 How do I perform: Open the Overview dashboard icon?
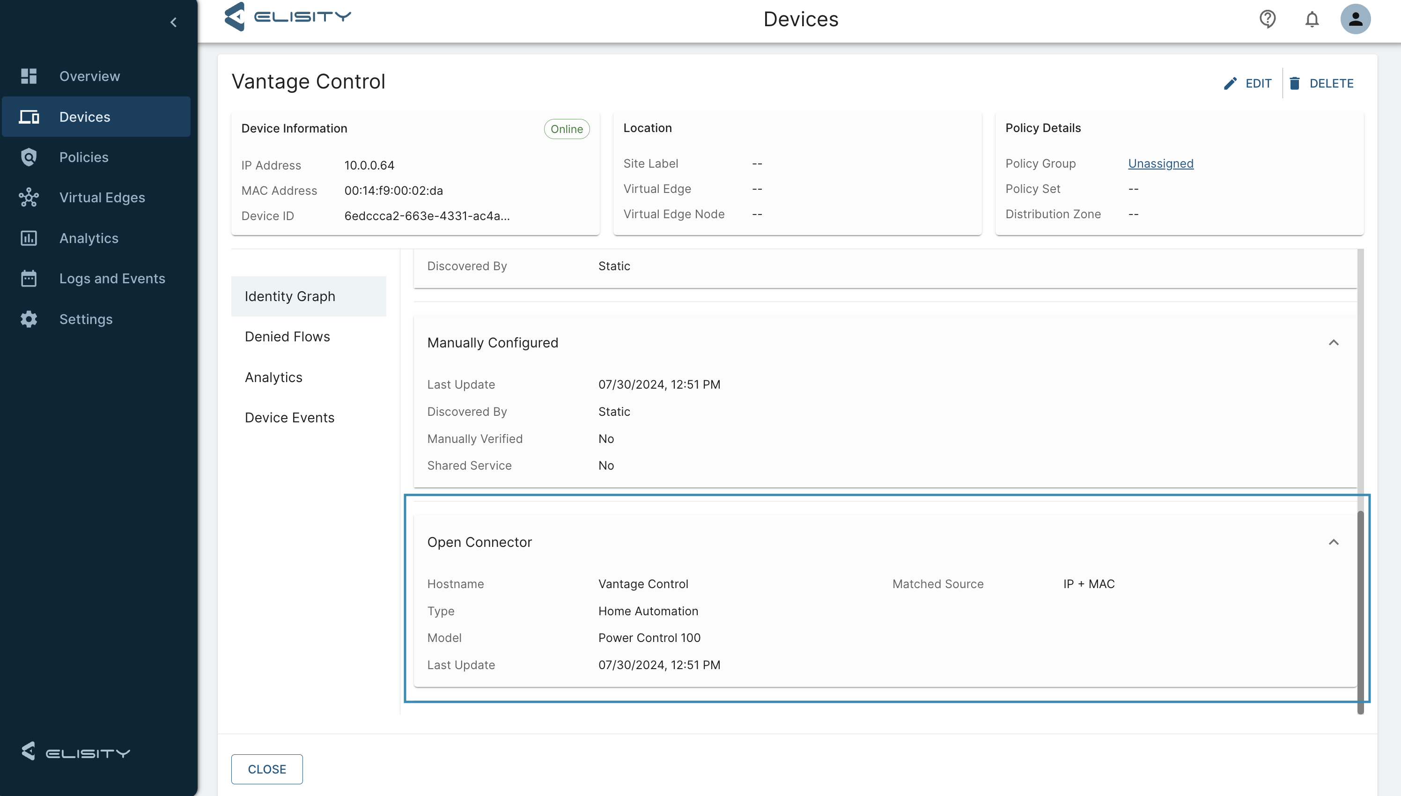[x=29, y=76]
